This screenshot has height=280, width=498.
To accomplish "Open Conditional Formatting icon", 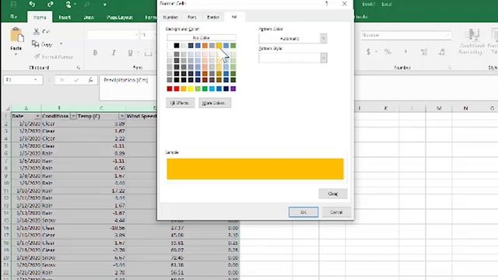I will [x=472, y=34].
